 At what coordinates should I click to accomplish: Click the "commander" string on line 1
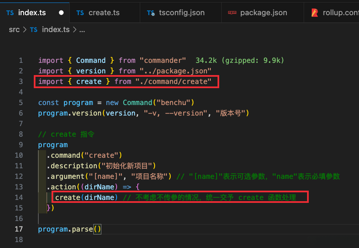[x=163, y=60]
